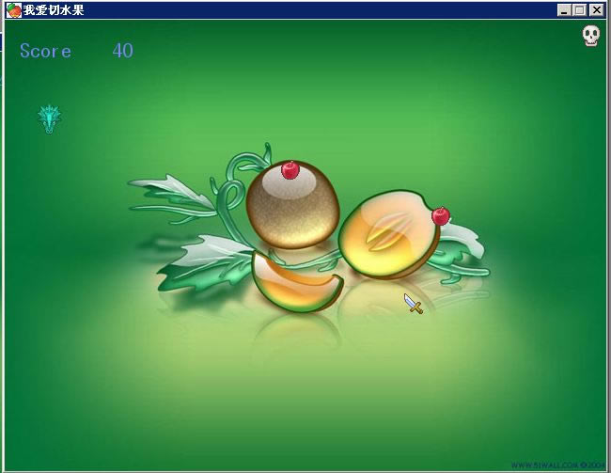Slice the red cherry atop the kiwi

point(290,170)
